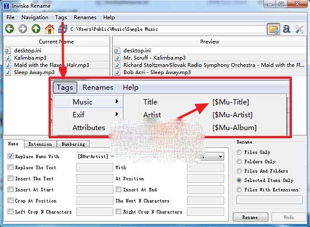
Task: Toggle the Replace Name With checkbox
Action: click(x=11, y=156)
